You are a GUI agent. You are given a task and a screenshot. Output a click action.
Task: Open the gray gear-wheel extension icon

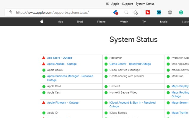(170, 12)
